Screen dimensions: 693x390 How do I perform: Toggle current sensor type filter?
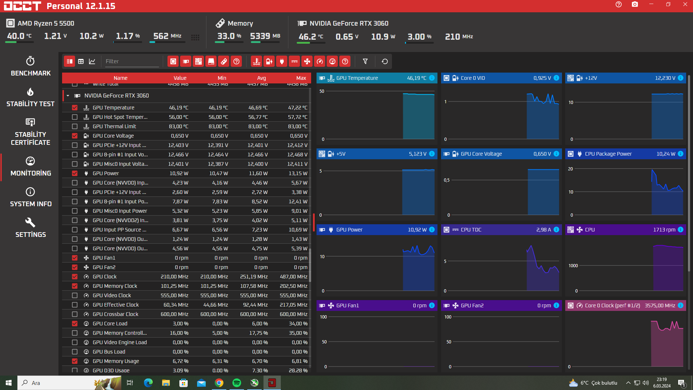coord(295,61)
